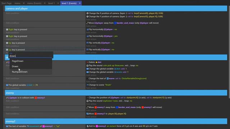Select the "camera and player" group header
Screen dimensions: 230x129
point(116,9)
